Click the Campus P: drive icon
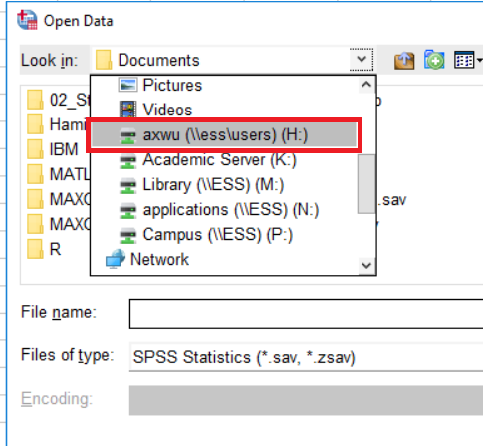Image resolution: width=483 pixels, height=446 pixels. tap(127, 236)
